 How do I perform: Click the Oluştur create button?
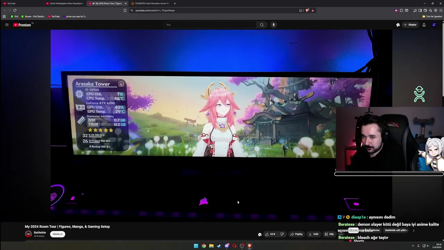point(410,25)
